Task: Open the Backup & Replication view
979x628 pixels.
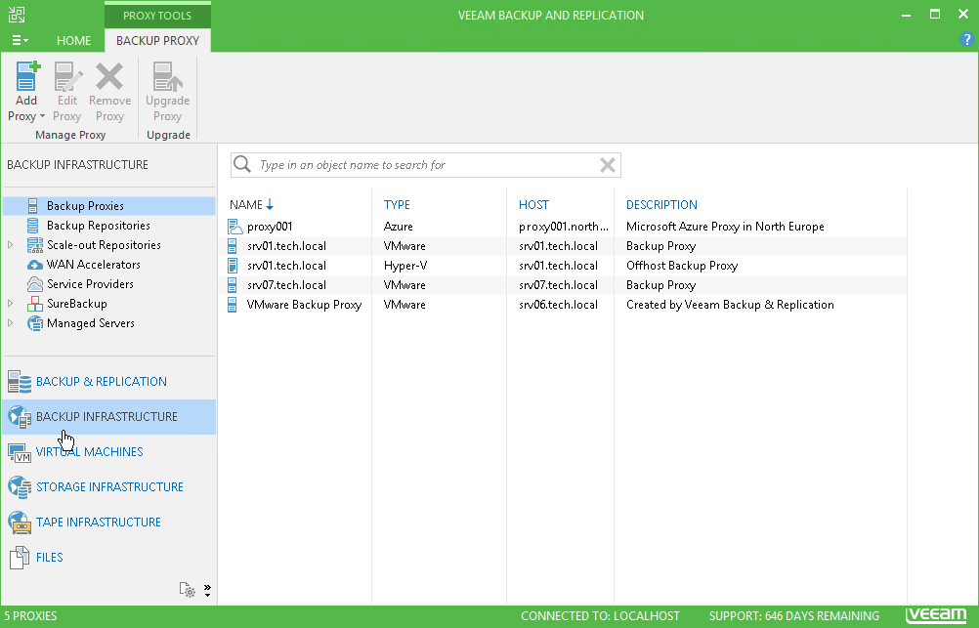Action: pyautogui.click(x=109, y=382)
